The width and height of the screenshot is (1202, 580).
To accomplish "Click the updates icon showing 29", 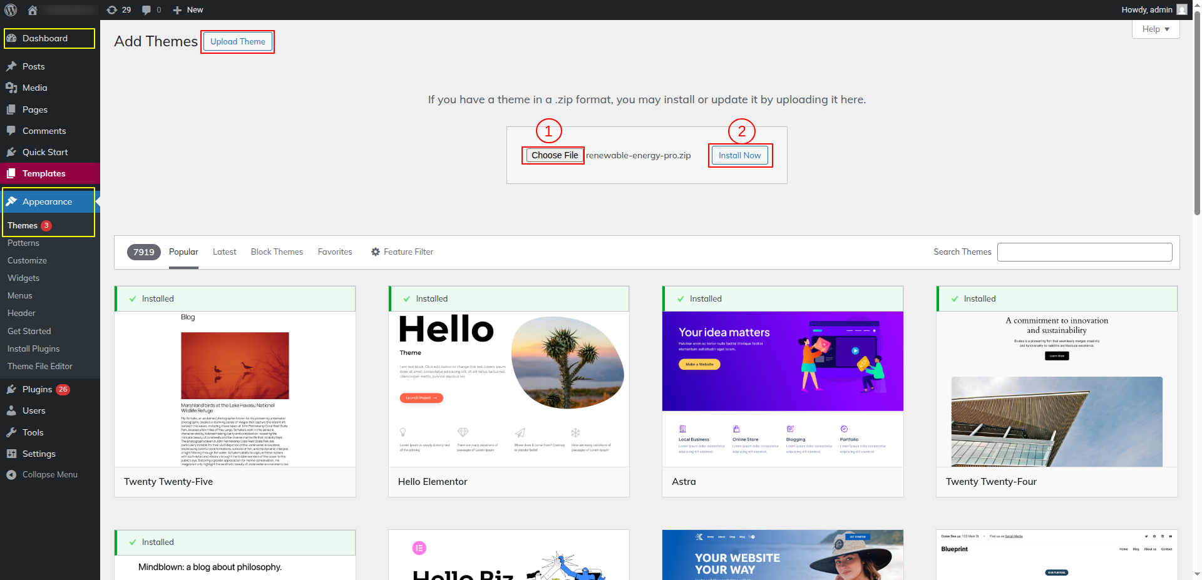I will click(x=112, y=10).
